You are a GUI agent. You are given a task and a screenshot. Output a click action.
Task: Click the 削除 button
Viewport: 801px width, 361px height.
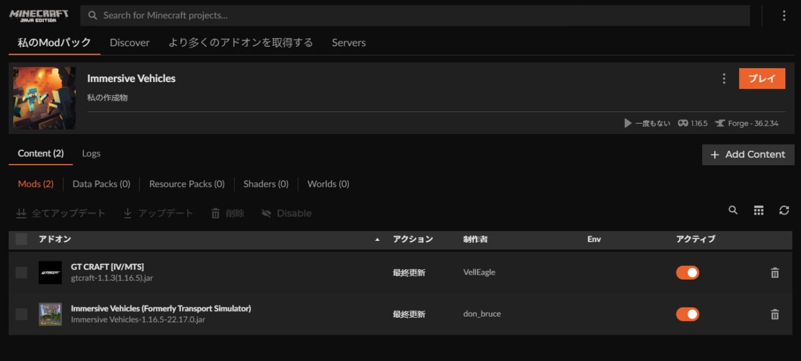tap(228, 213)
